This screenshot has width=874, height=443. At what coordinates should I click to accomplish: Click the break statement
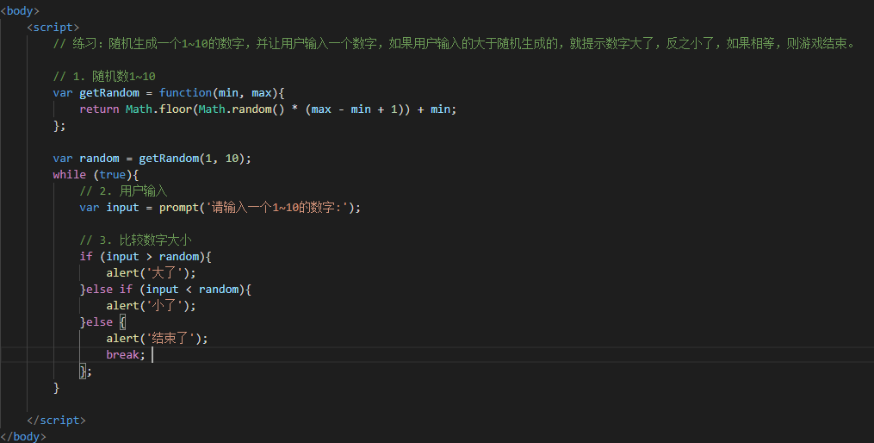click(x=126, y=355)
